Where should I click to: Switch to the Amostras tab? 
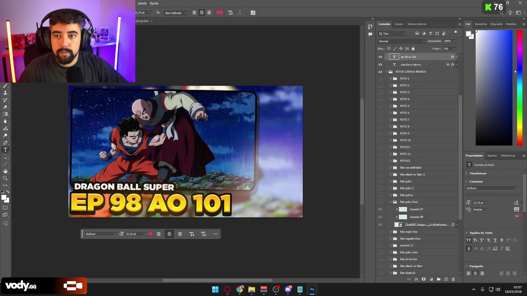pos(481,24)
